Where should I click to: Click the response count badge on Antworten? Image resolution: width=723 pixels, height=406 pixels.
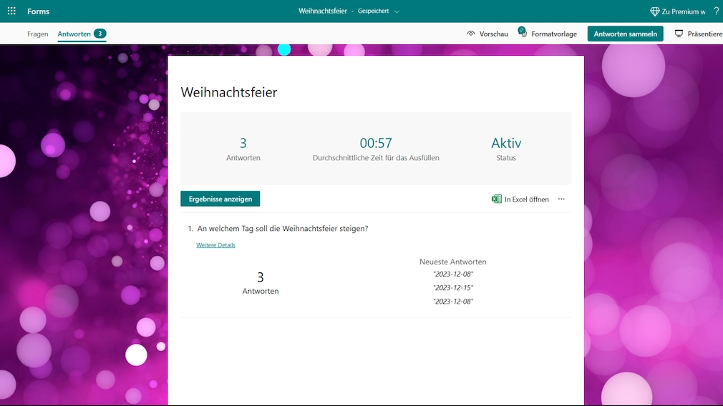(x=100, y=34)
